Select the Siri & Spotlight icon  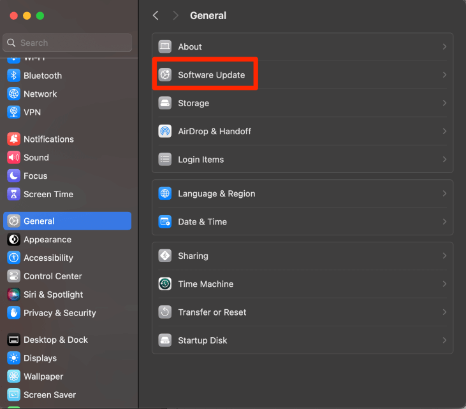coord(13,295)
